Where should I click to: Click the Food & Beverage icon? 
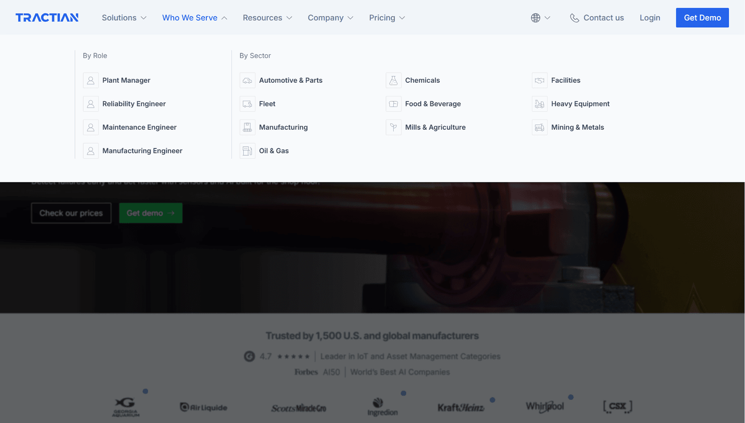pos(394,104)
